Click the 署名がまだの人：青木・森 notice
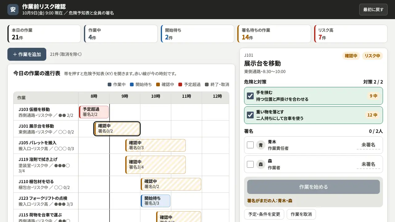Image resolution: width=395 pixels, height=222 pixels. (270, 201)
